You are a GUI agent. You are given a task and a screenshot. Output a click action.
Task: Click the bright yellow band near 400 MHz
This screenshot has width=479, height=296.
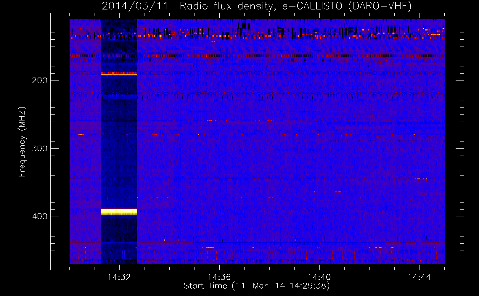point(119,212)
